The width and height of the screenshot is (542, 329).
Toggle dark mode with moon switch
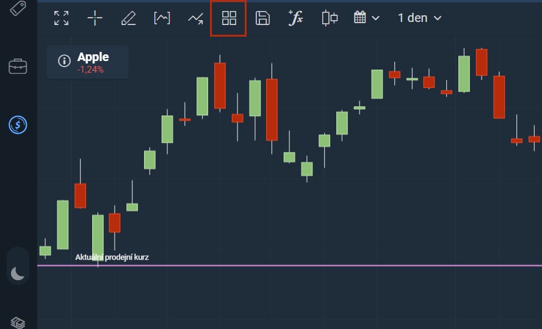[x=18, y=274]
